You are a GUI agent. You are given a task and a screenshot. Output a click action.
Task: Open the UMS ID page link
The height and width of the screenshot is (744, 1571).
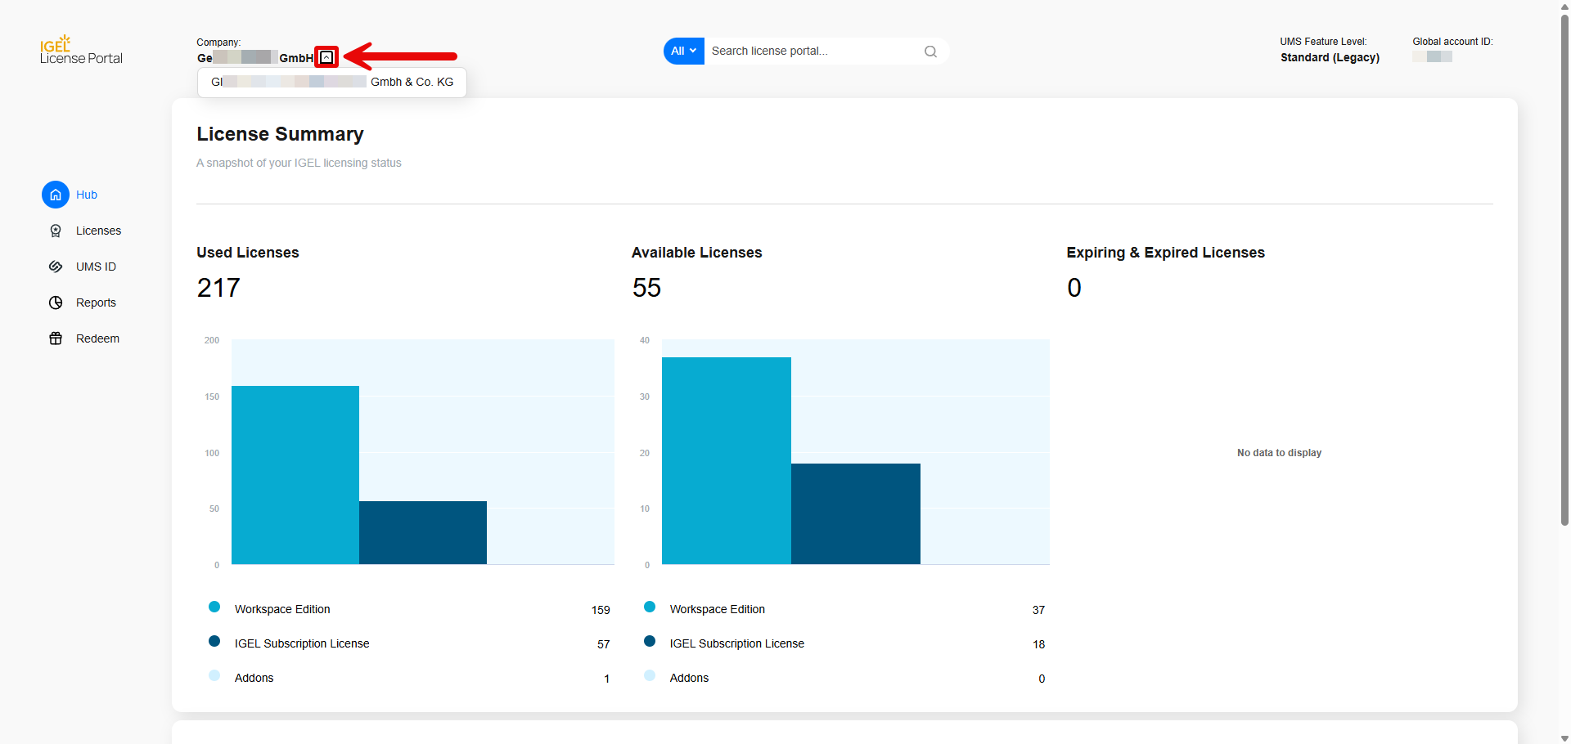click(96, 267)
